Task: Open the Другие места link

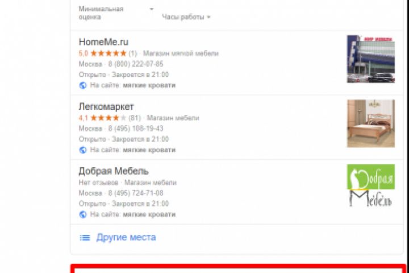Action: (x=126, y=238)
